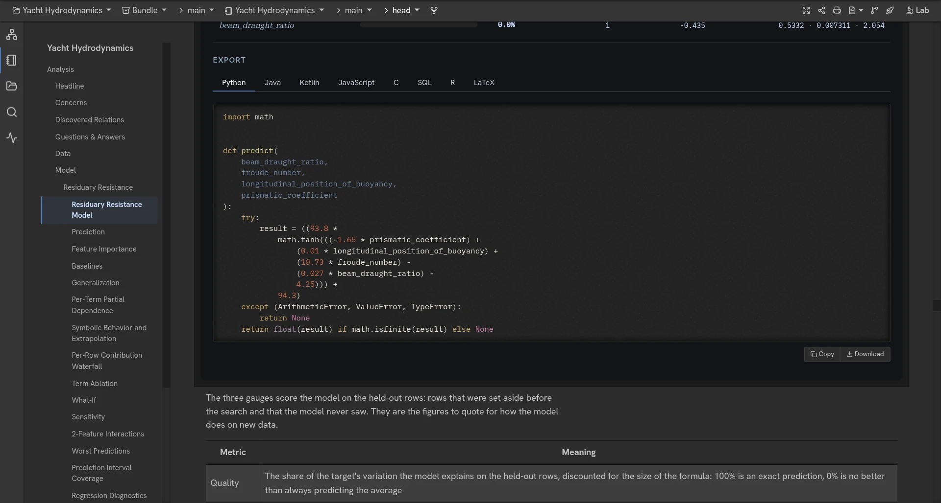Open the first Yacht Hydrodynamics project dropdown
The width and height of the screenshot is (941, 503).
click(x=62, y=10)
